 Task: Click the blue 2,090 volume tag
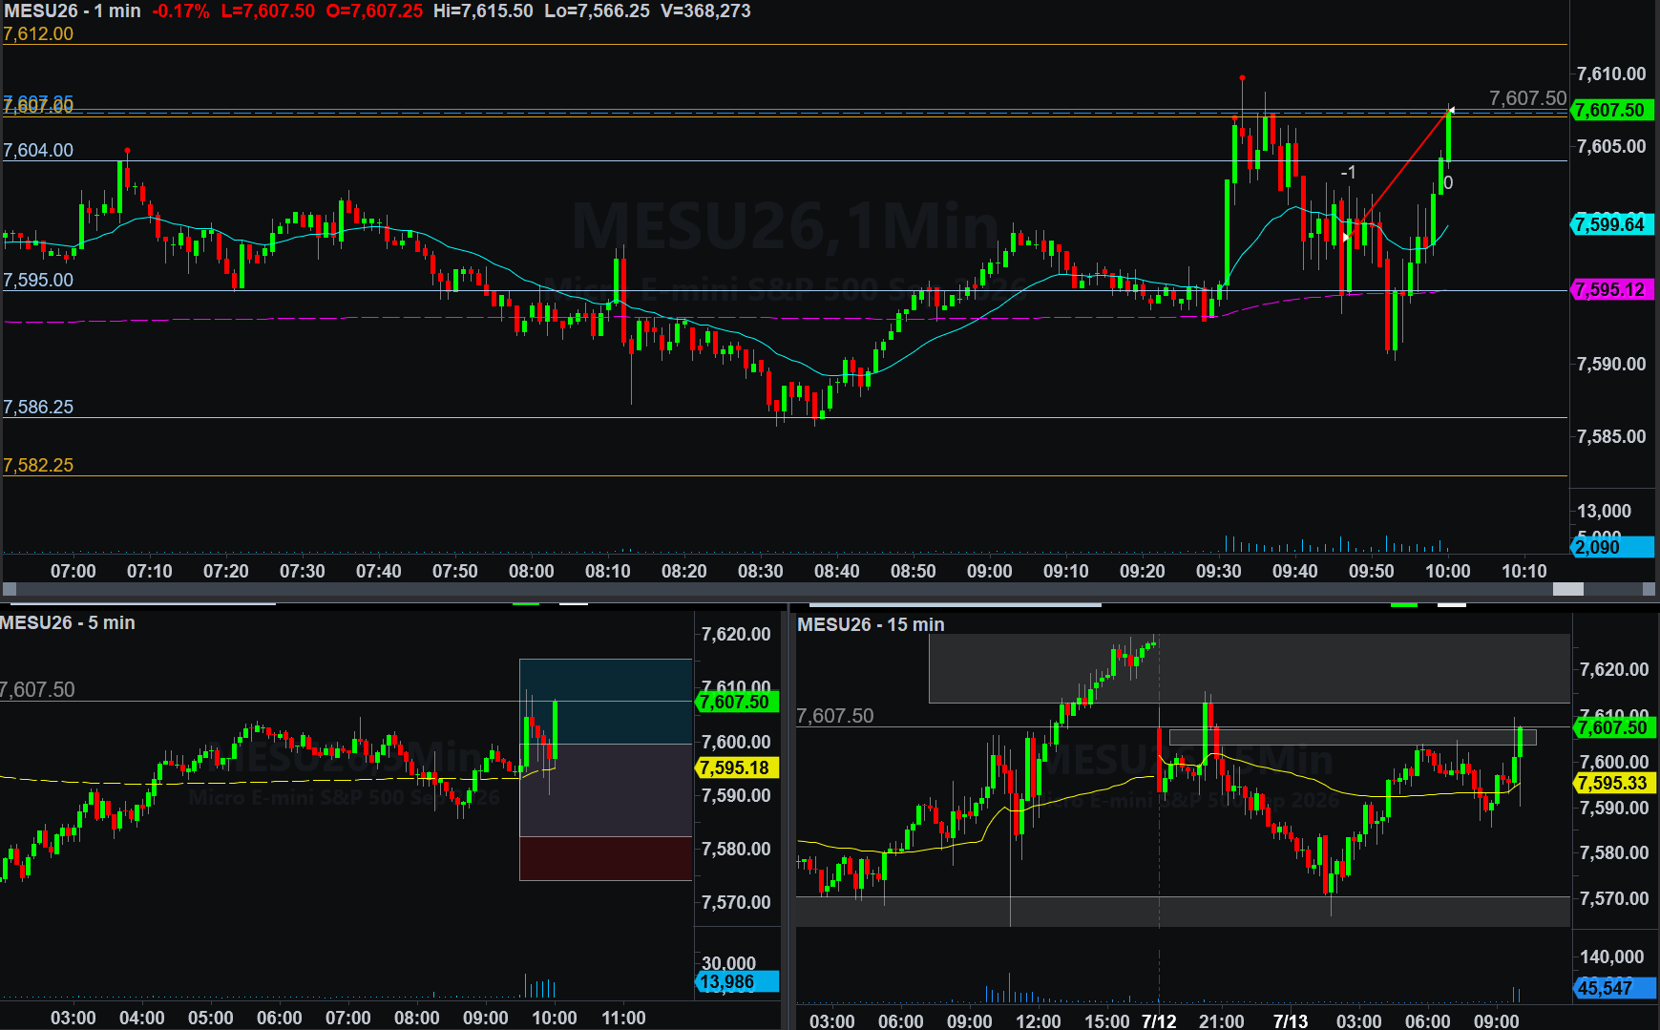pos(1611,547)
